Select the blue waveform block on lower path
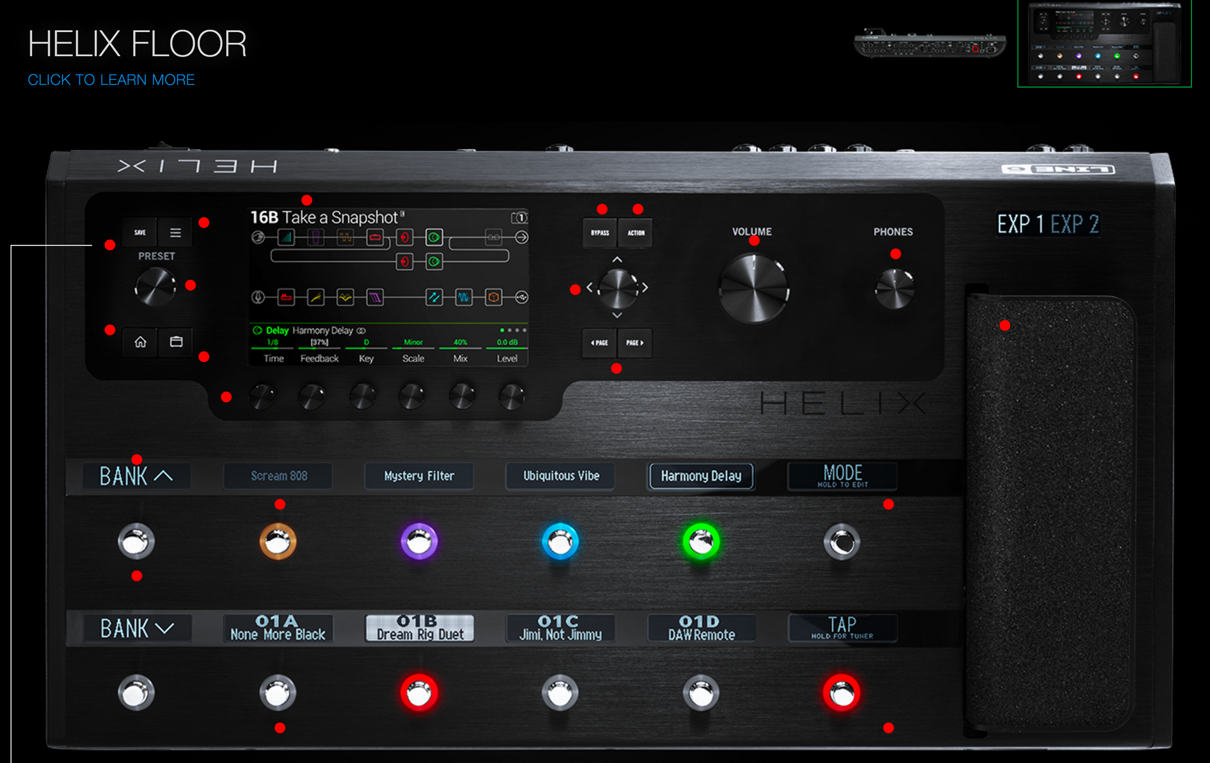The image size is (1210, 763). click(x=464, y=297)
